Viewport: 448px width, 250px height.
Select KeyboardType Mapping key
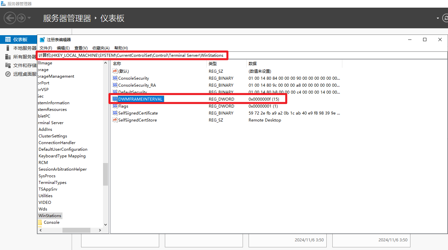click(x=62, y=156)
